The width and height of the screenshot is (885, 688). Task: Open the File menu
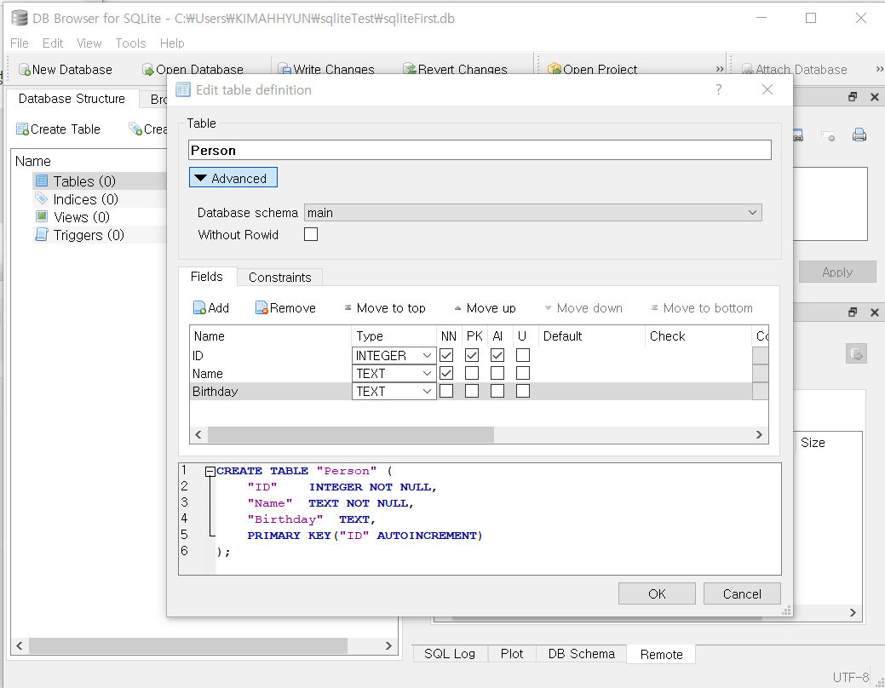[20, 43]
